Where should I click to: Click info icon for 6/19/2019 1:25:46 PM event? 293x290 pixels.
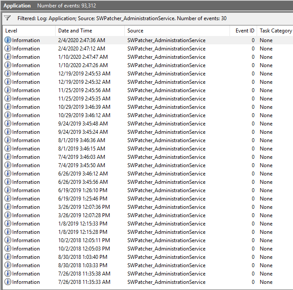pyautogui.click(x=7, y=198)
